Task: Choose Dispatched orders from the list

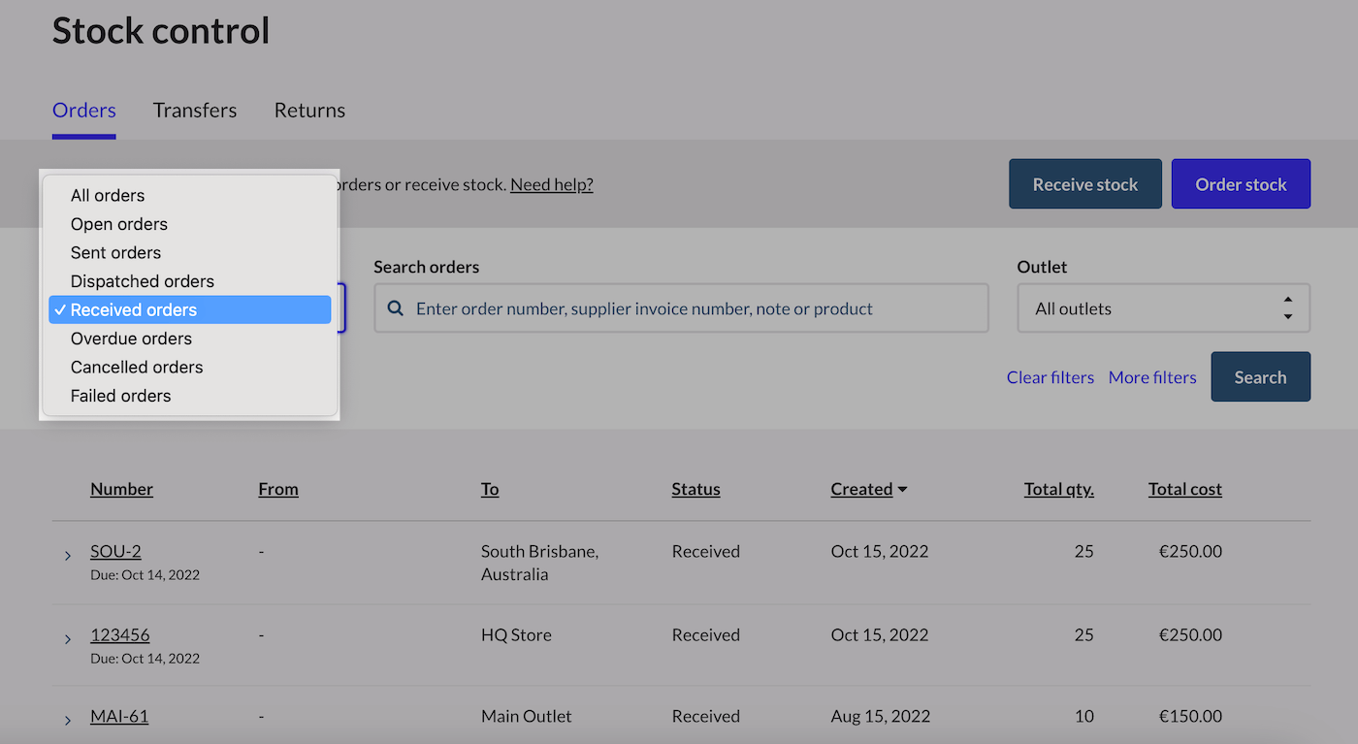Action: coord(190,281)
